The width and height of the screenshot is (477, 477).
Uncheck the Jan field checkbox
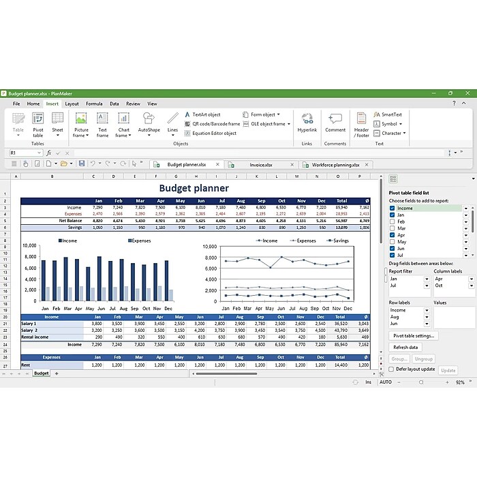click(x=392, y=215)
